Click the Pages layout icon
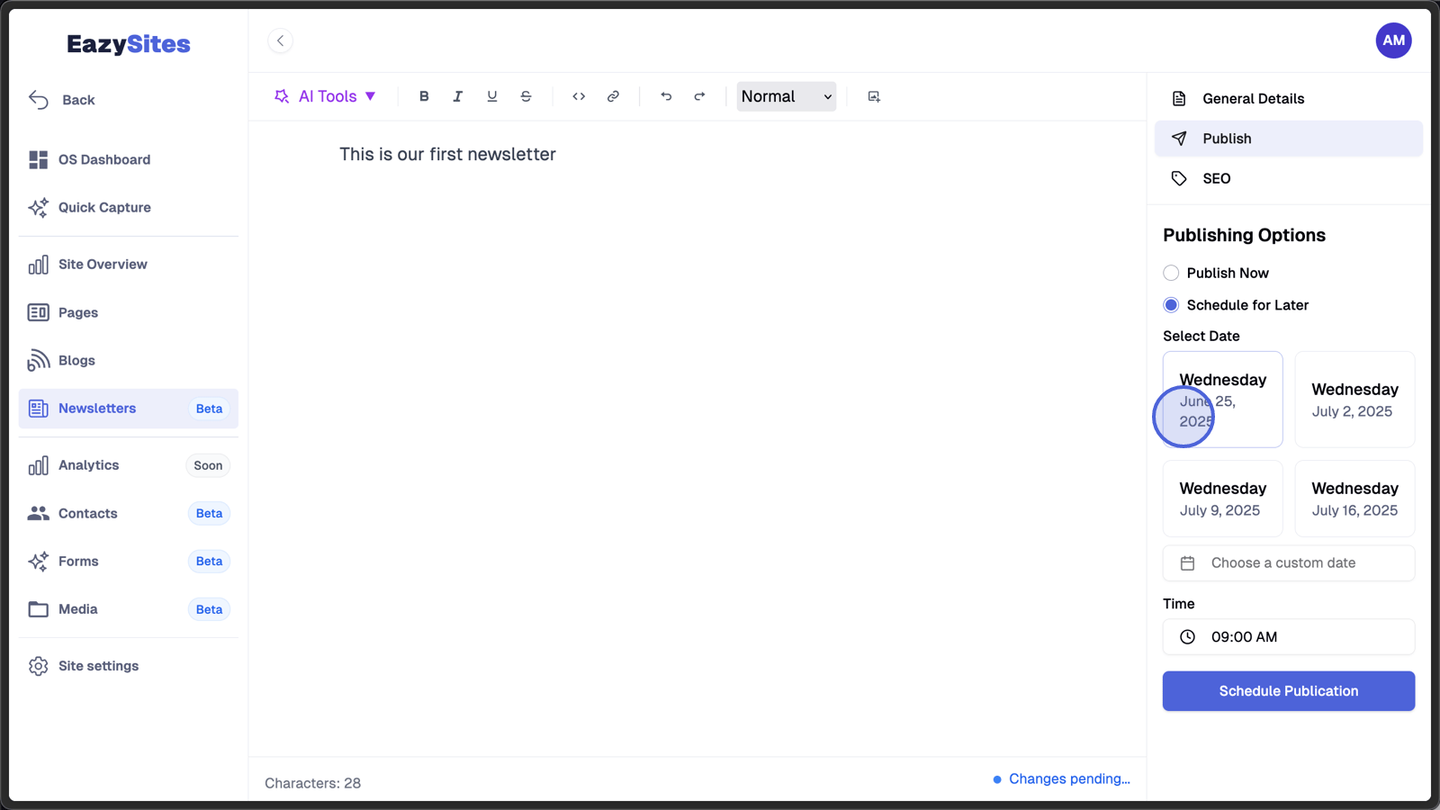This screenshot has width=1440, height=810. [38, 312]
